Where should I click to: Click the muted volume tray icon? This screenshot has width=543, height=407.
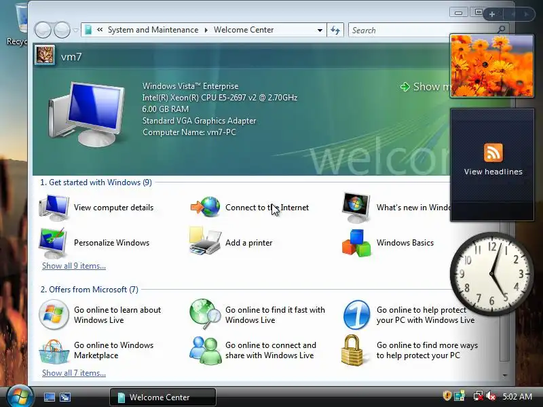491,395
